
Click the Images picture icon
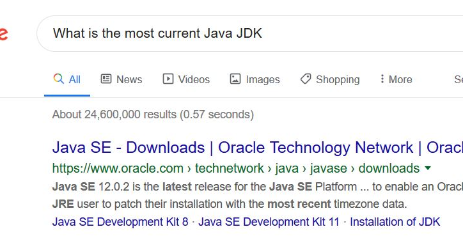(x=235, y=79)
